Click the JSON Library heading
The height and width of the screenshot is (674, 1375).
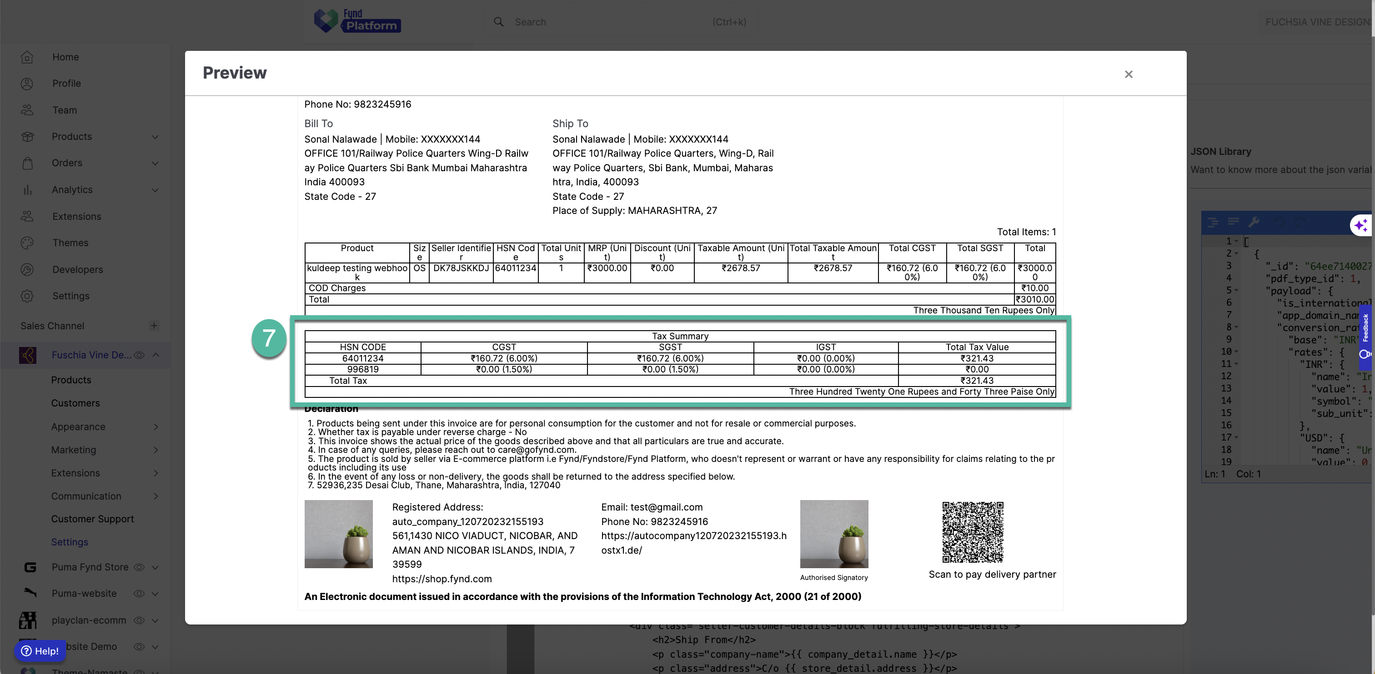(x=1220, y=151)
